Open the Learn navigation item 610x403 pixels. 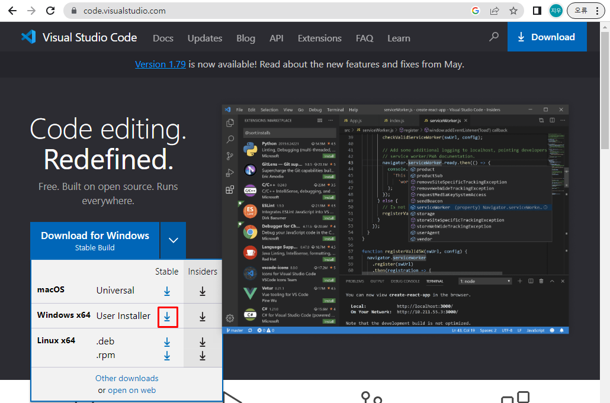[399, 38]
